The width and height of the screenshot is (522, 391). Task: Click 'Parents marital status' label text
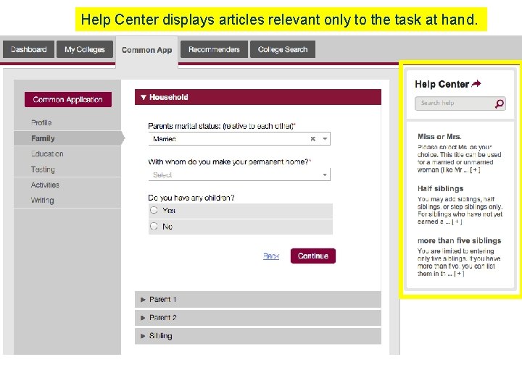(222, 126)
